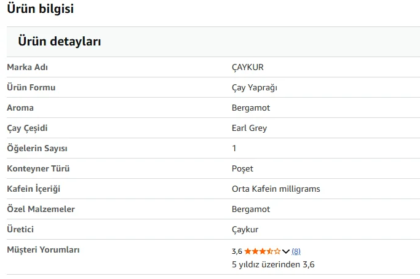Click the 3,6 rating number before the stars

(x=237, y=251)
